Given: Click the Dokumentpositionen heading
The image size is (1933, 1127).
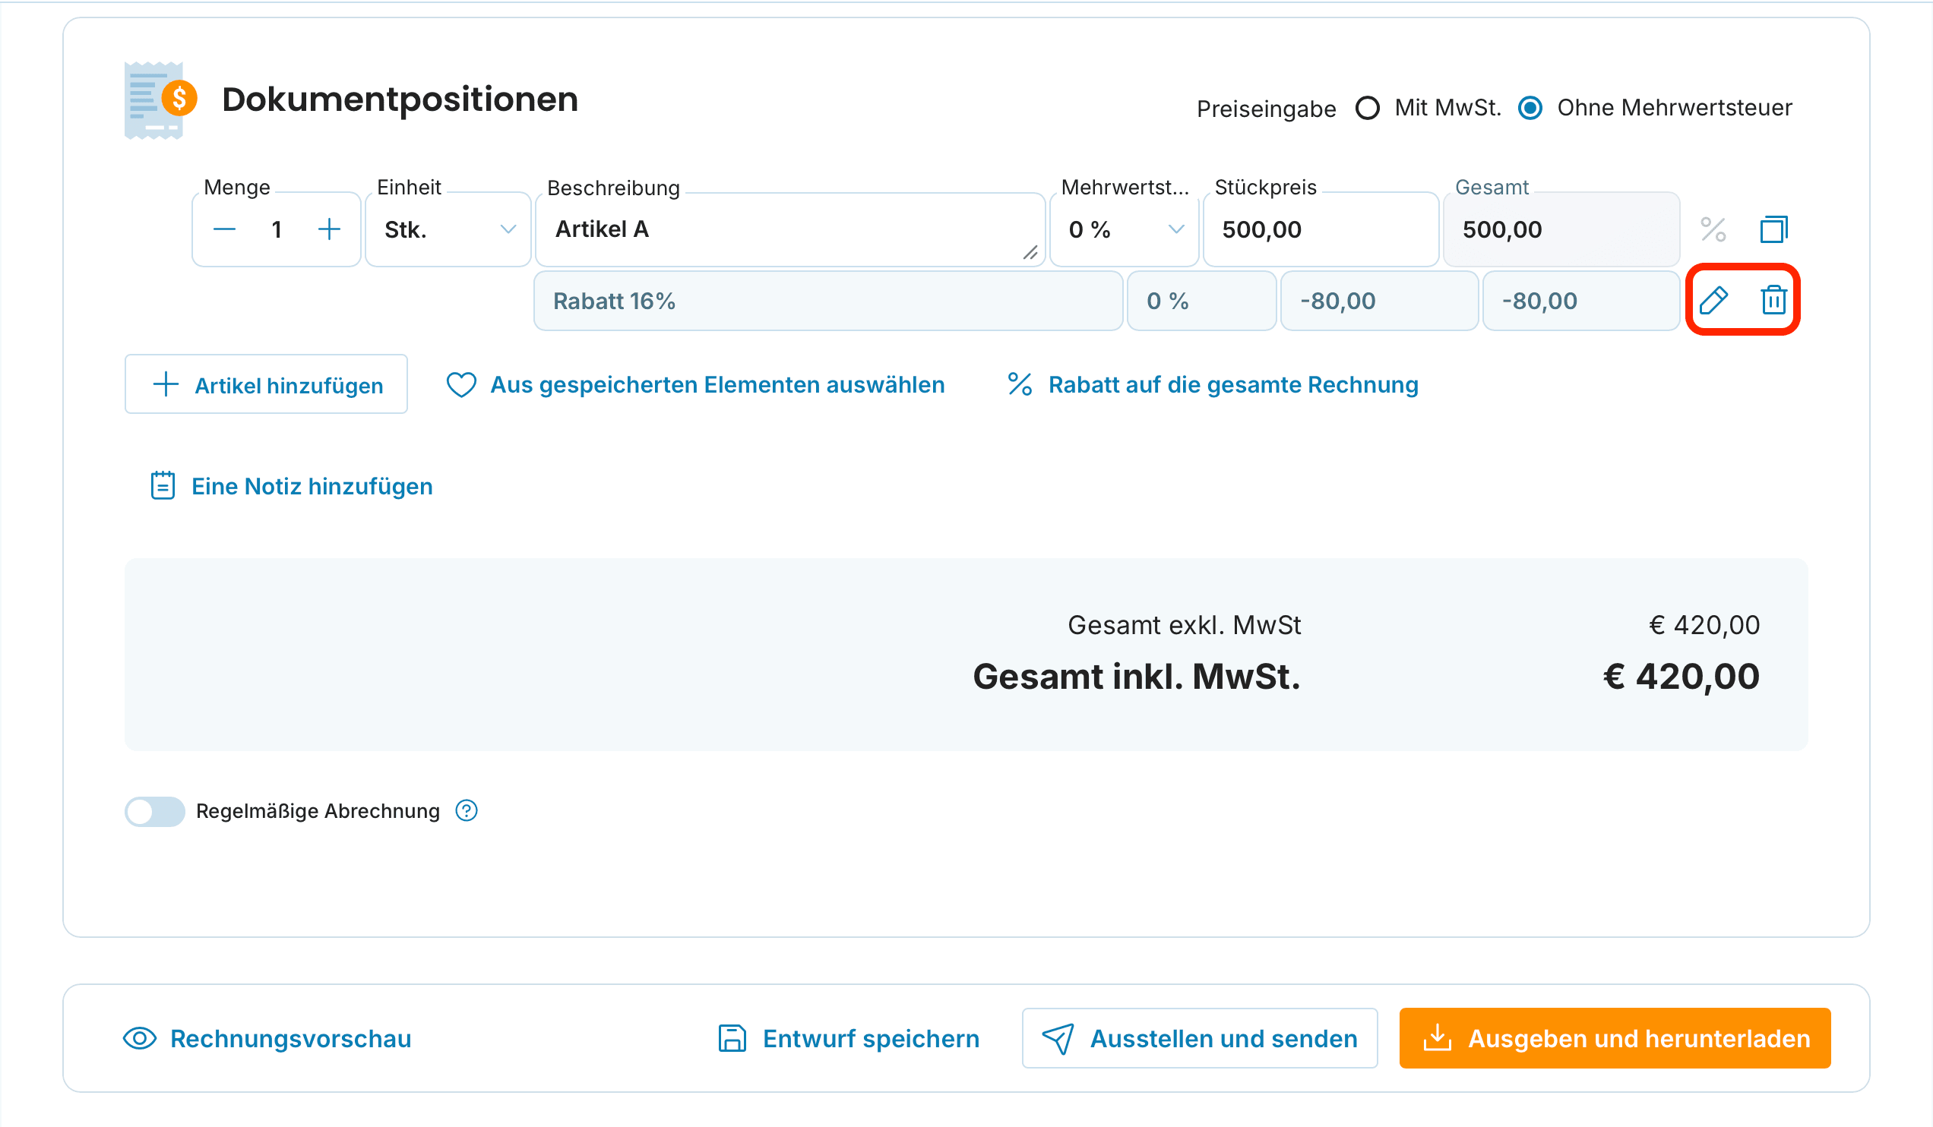Looking at the screenshot, I should pyautogui.click(x=400, y=99).
